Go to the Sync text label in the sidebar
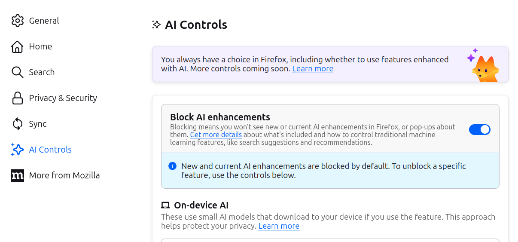This screenshot has width=518, height=242. click(x=38, y=124)
